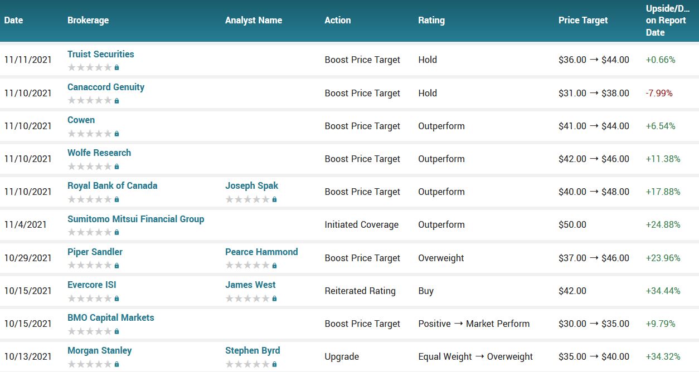This screenshot has width=699, height=372.
Task: Select the $30.00 → $35.00 price target
Action: coord(594,324)
